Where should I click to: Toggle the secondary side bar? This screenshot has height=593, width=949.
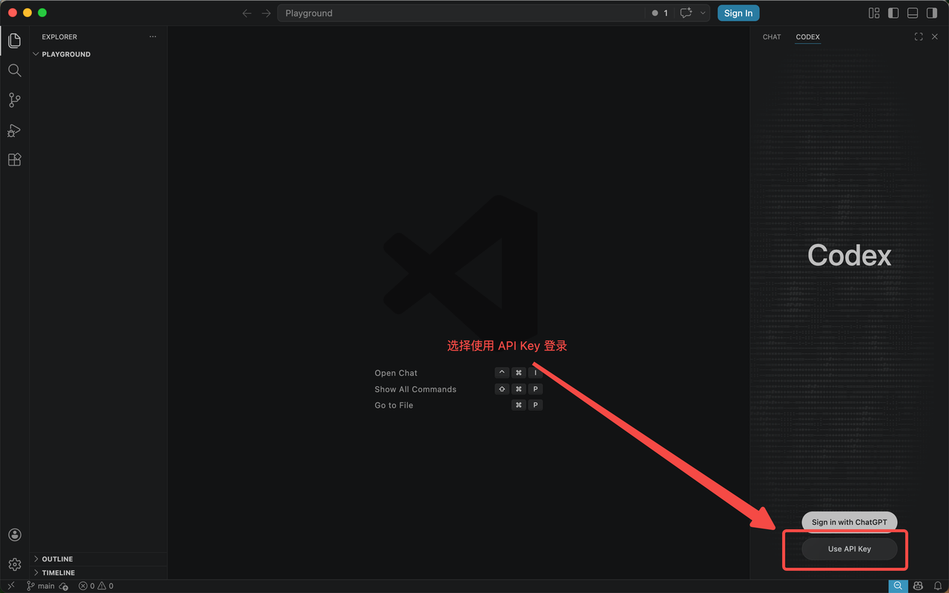(932, 13)
